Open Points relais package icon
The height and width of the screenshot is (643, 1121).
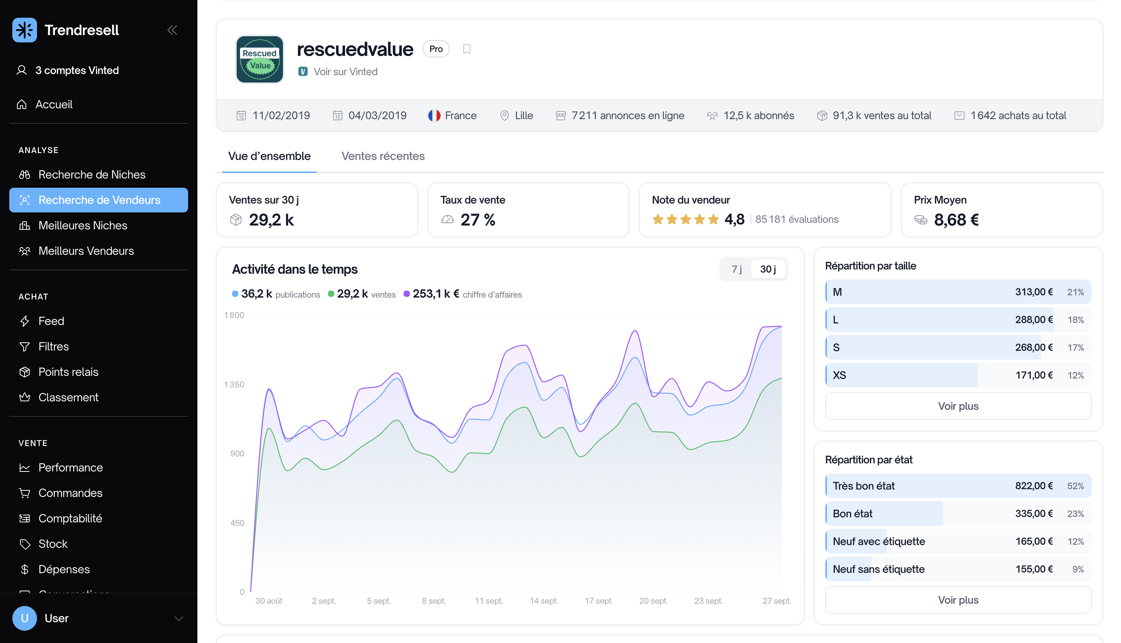coord(25,372)
